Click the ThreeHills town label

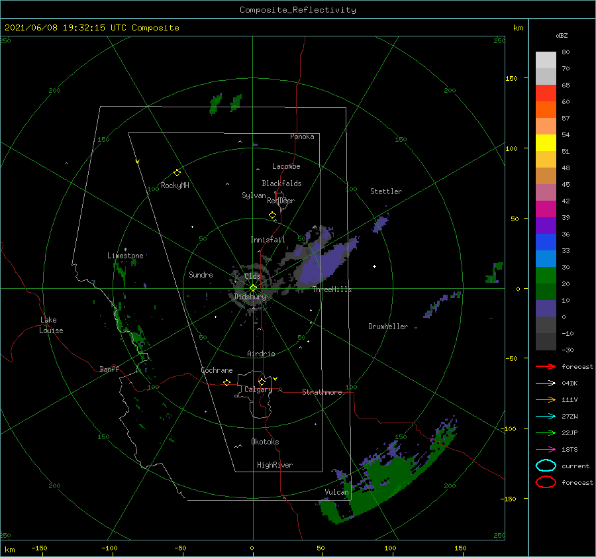[x=332, y=289]
